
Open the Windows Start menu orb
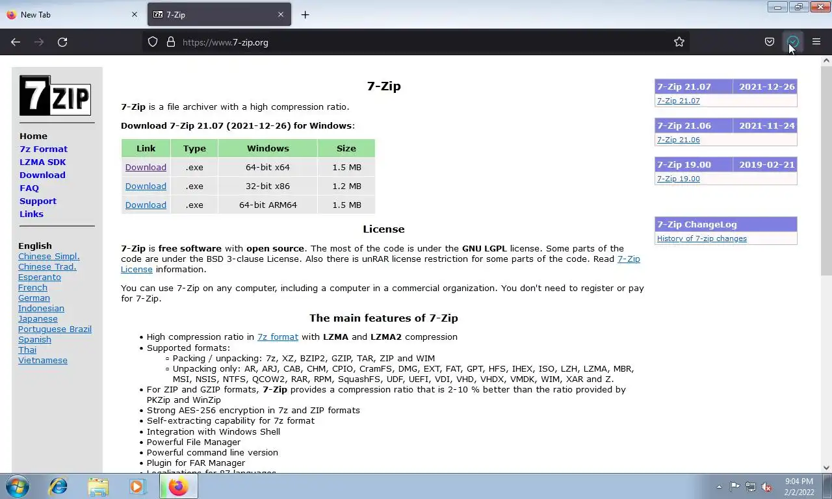(18, 486)
